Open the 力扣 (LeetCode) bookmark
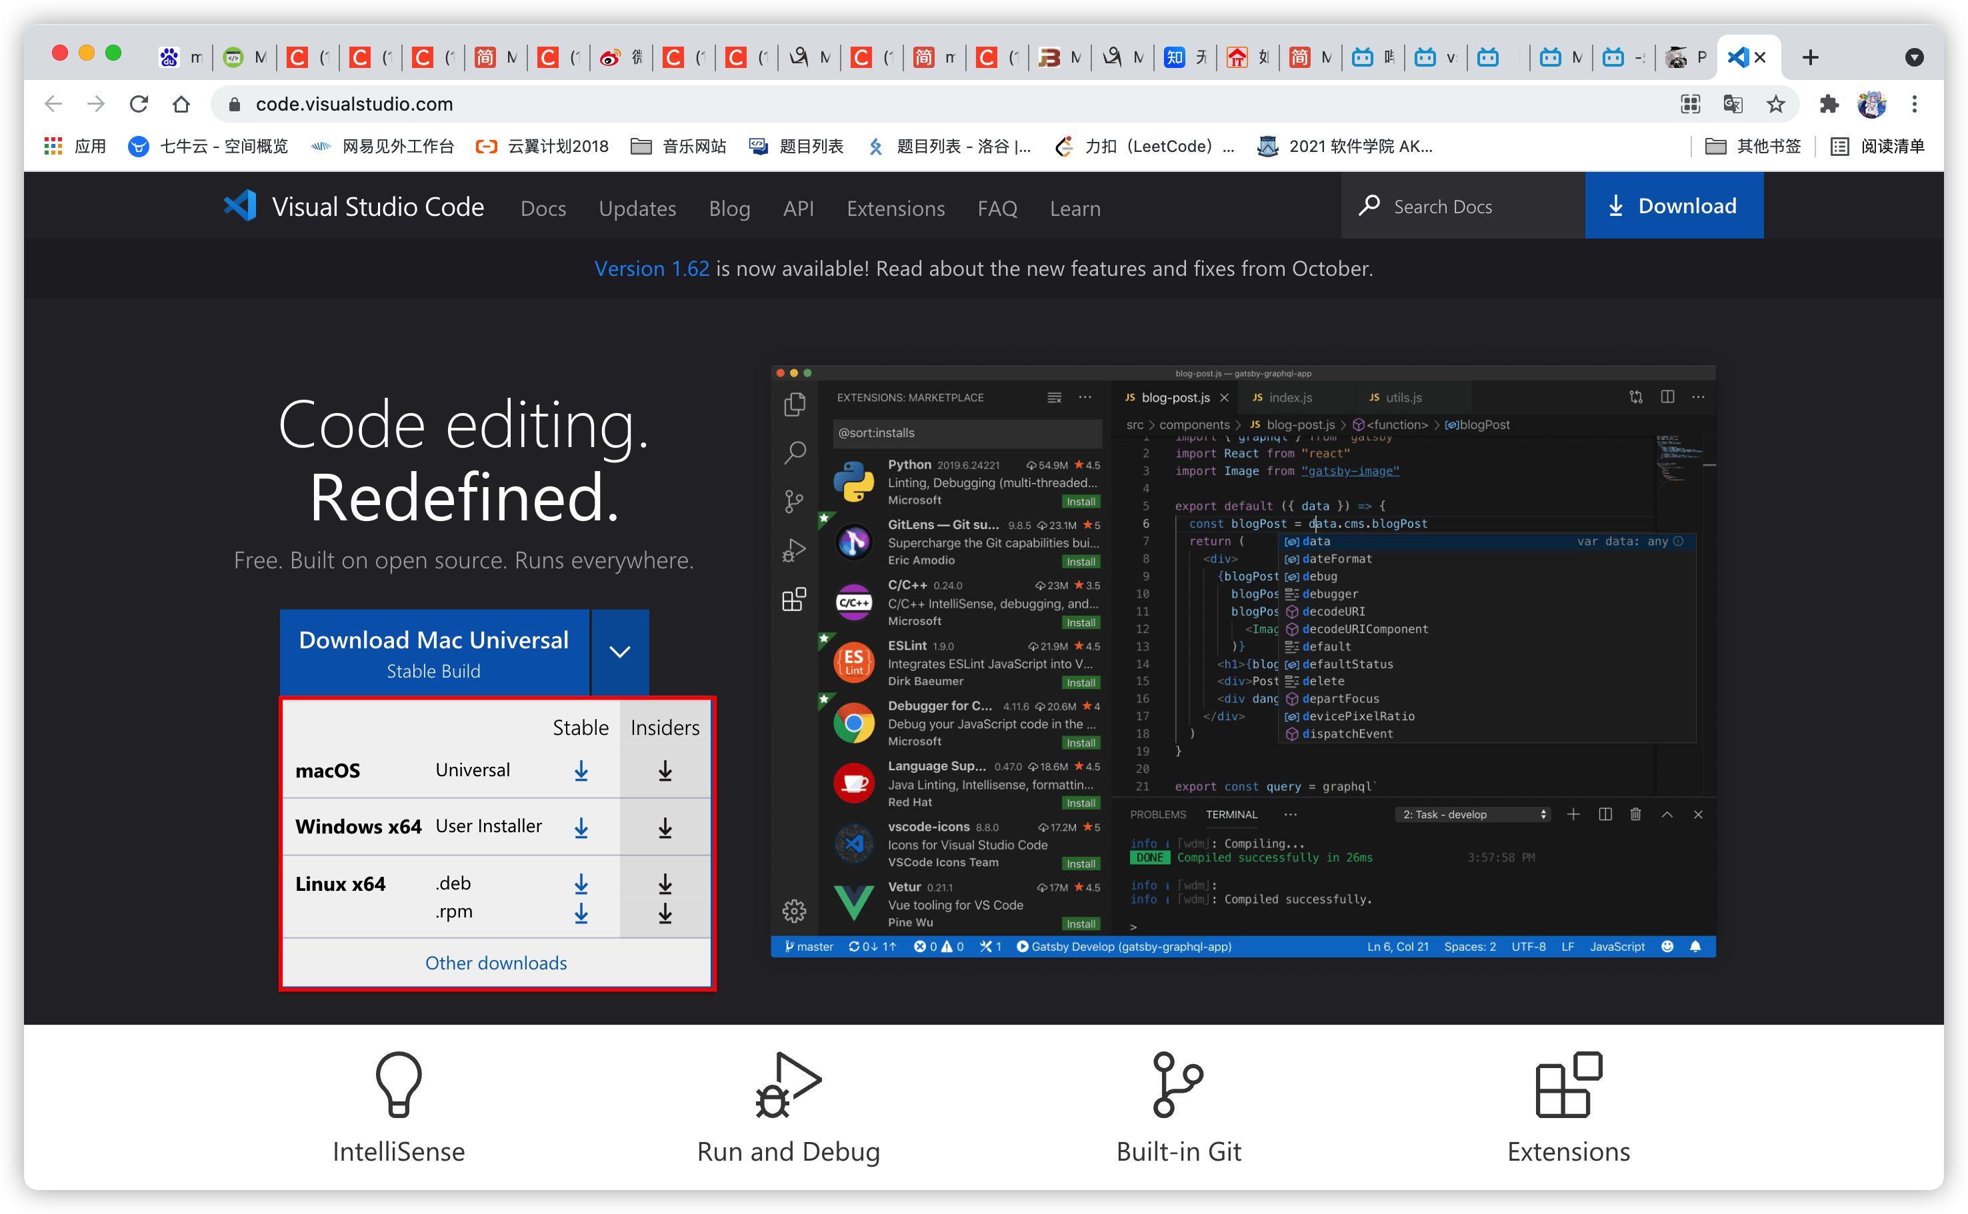1968x1214 pixels. point(1145,146)
